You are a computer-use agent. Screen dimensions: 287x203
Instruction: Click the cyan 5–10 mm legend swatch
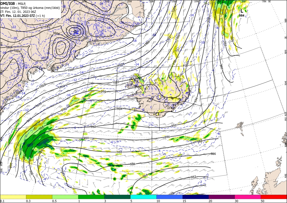tap(143, 197)
